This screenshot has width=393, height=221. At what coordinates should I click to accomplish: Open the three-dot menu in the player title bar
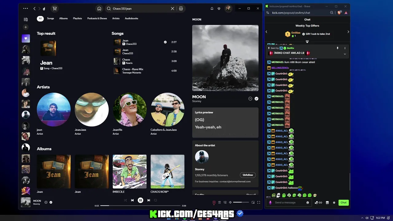25,9
